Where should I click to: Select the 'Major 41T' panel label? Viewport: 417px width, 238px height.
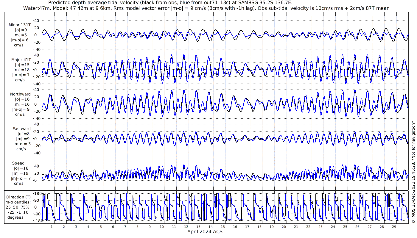tap(21, 59)
